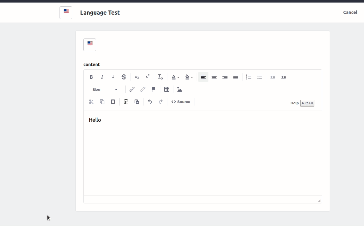Click the content field label
This screenshot has width=364, height=226.
(92, 65)
